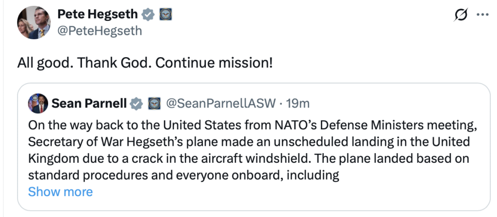Click the verified badge beside Sean Parnell

[137, 103]
